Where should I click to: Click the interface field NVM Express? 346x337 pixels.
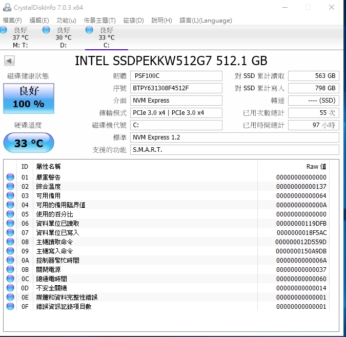[x=176, y=101]
